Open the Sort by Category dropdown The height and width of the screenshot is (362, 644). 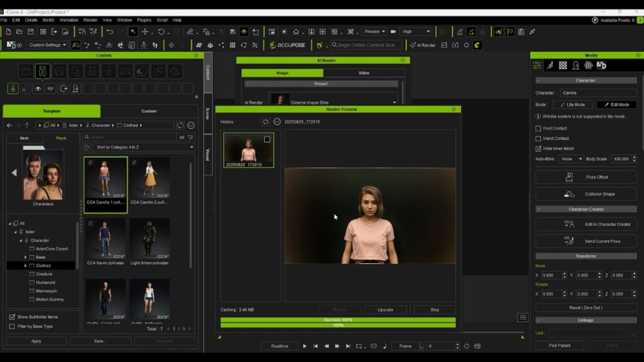(x=143, y=147)
